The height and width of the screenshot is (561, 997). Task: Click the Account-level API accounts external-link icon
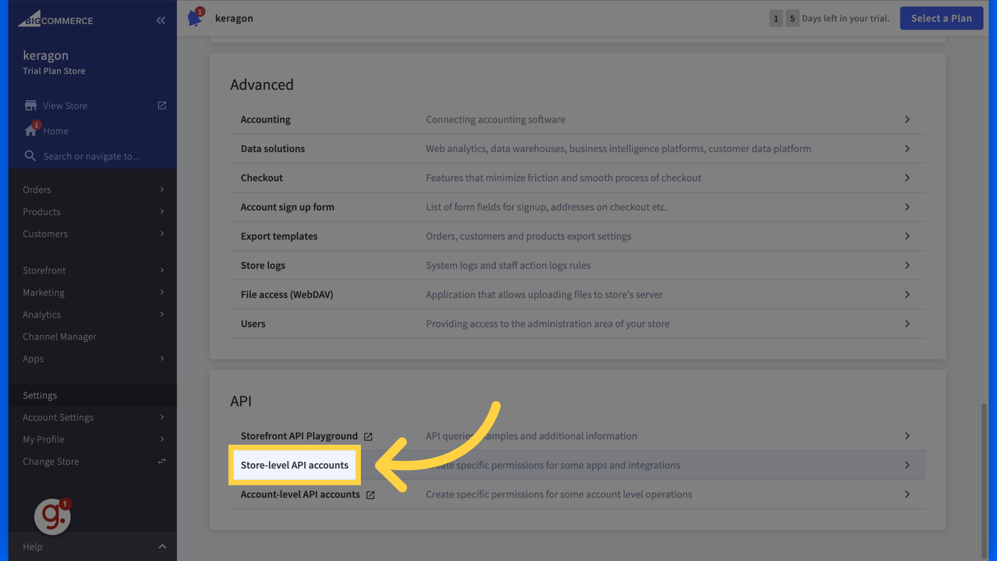coord(370,495)
